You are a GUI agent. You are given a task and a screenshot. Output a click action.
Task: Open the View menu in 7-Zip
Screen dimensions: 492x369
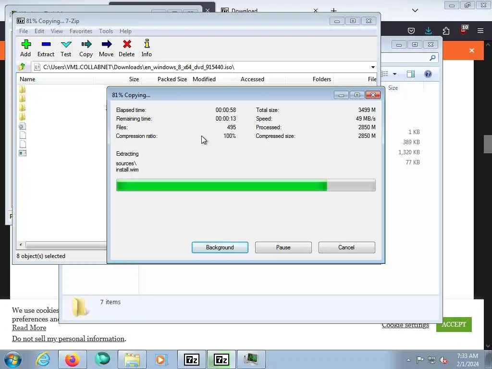tap(57, 31)
